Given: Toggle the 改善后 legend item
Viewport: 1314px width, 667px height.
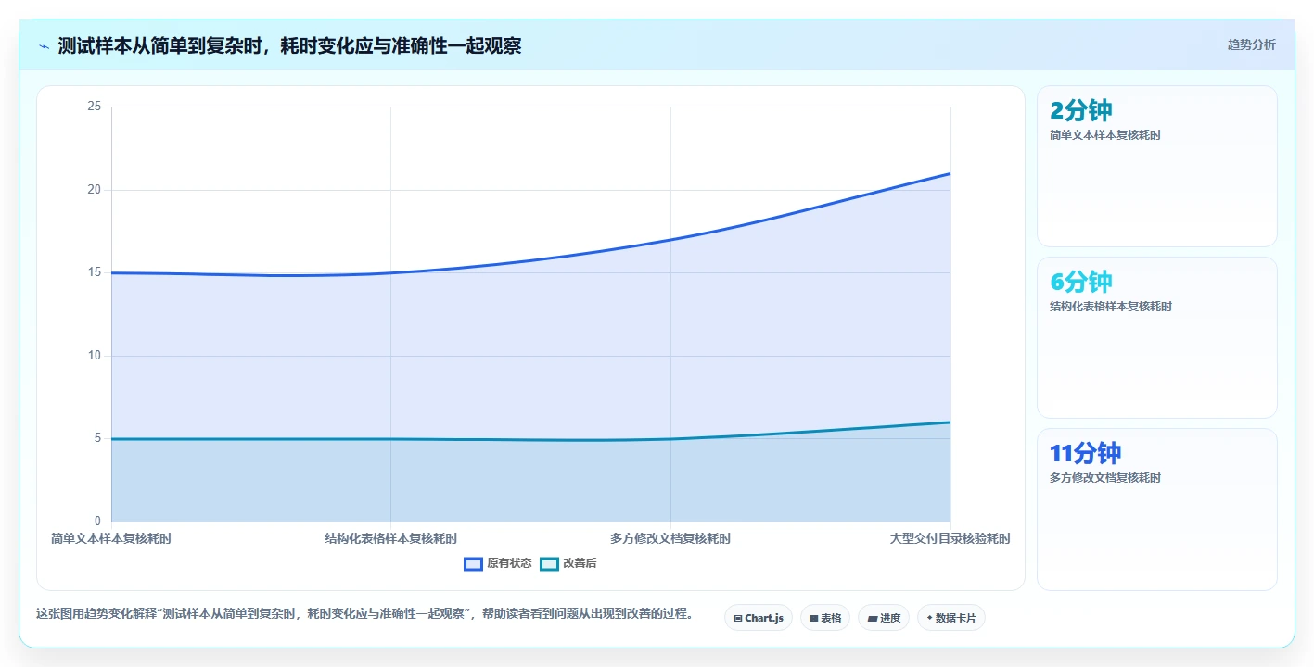Looking at the screenshot, I should tap(568, 563).
